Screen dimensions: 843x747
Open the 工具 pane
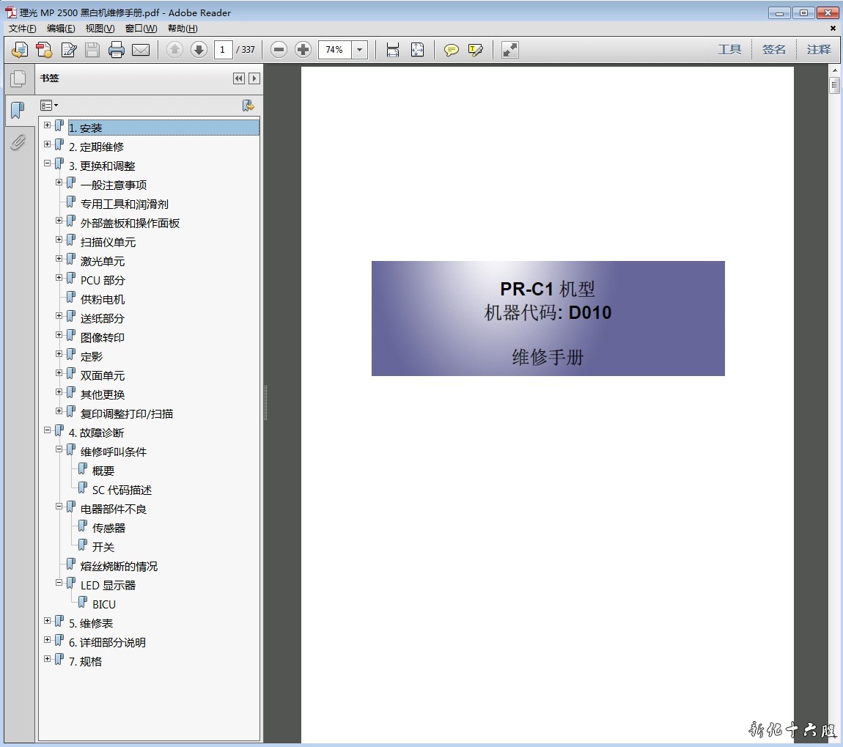729,50
